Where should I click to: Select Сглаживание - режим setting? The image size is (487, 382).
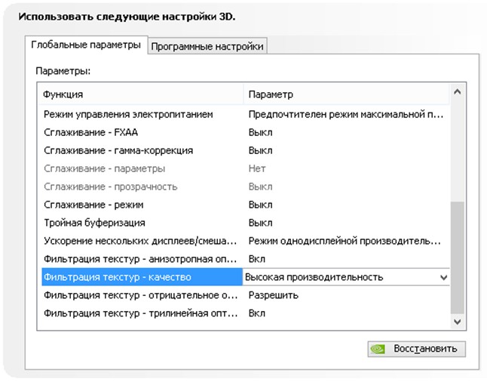click(x=93, y=205)
